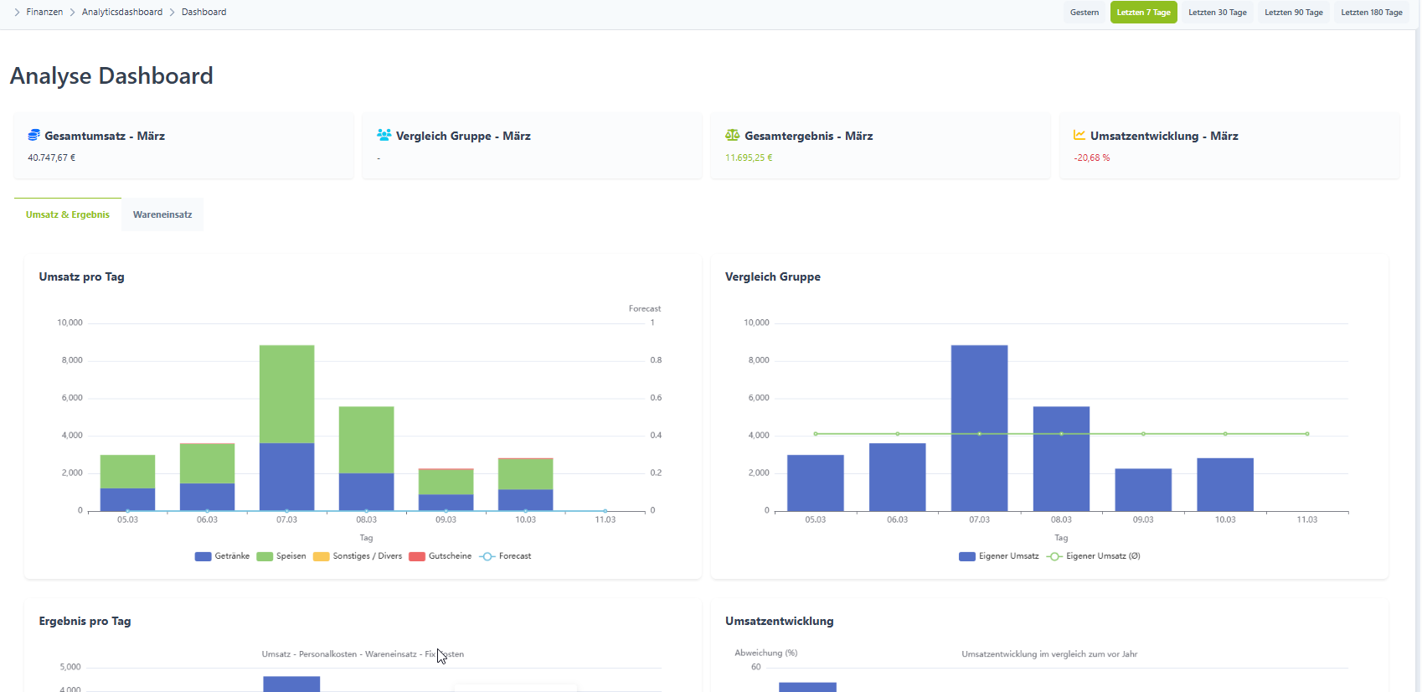
Task: Click the 08.03 bar in Vergleich Gruppe chart
Action: (x=1061, y=458)
